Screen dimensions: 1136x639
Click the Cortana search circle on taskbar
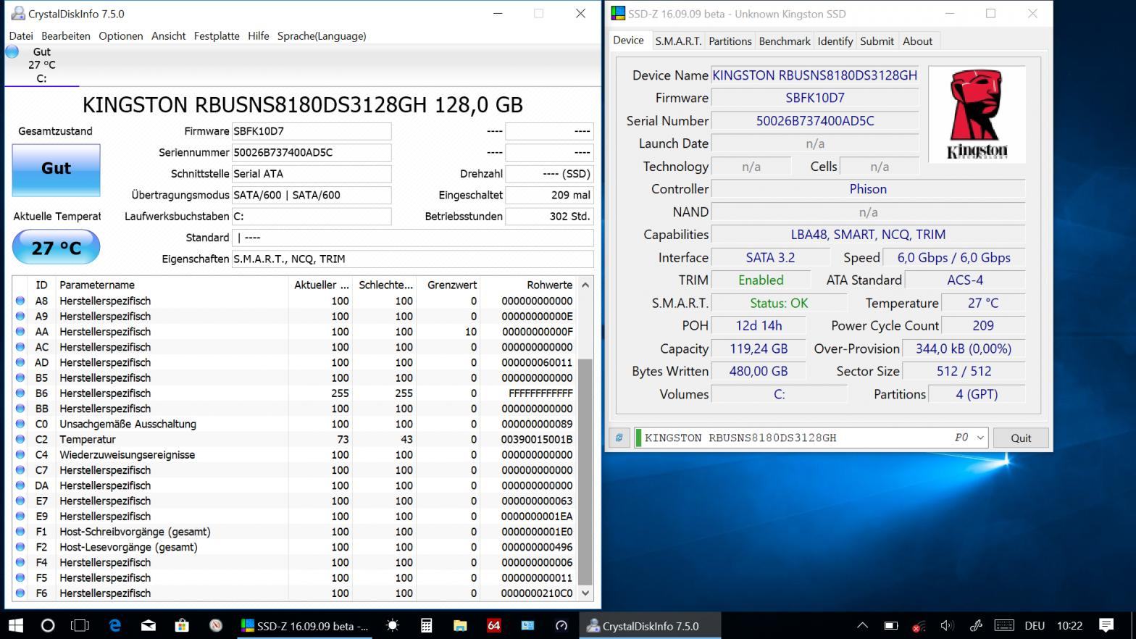pos(48,625)
